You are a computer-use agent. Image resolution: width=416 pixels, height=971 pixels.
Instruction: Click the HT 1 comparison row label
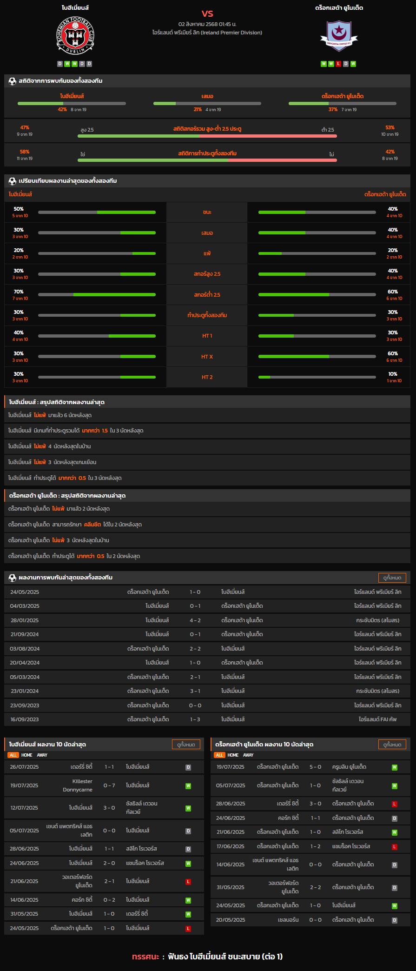[x=207, y=336]
